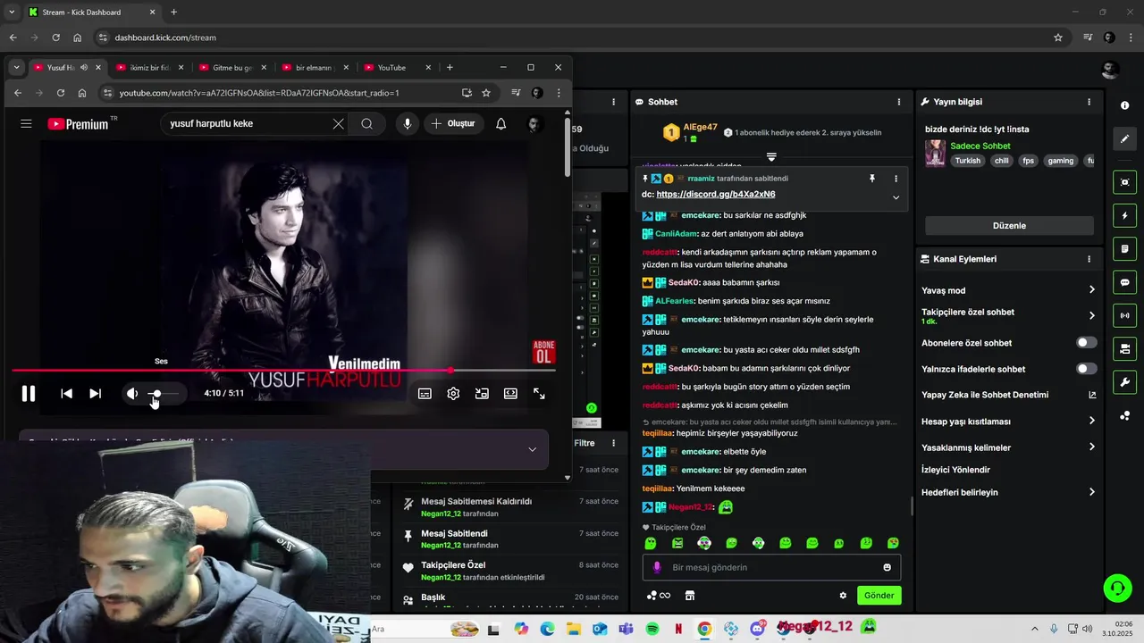1144x643 pixels.
Task: Expand Yavaş mod setting
Action: (x=1008, y=290)
